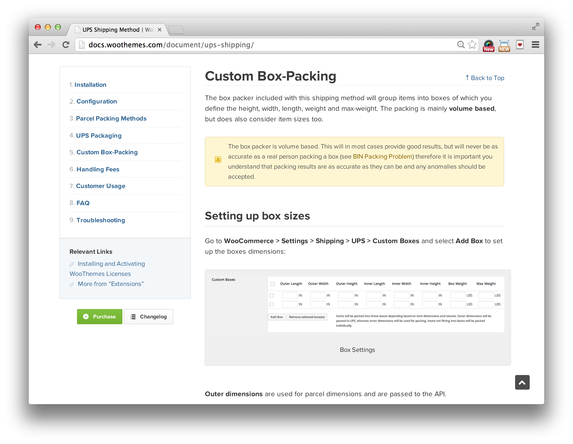The image size is (573, 444).
Task: Bookmark this page with the star icon
Action: click(x=472, y=45)
